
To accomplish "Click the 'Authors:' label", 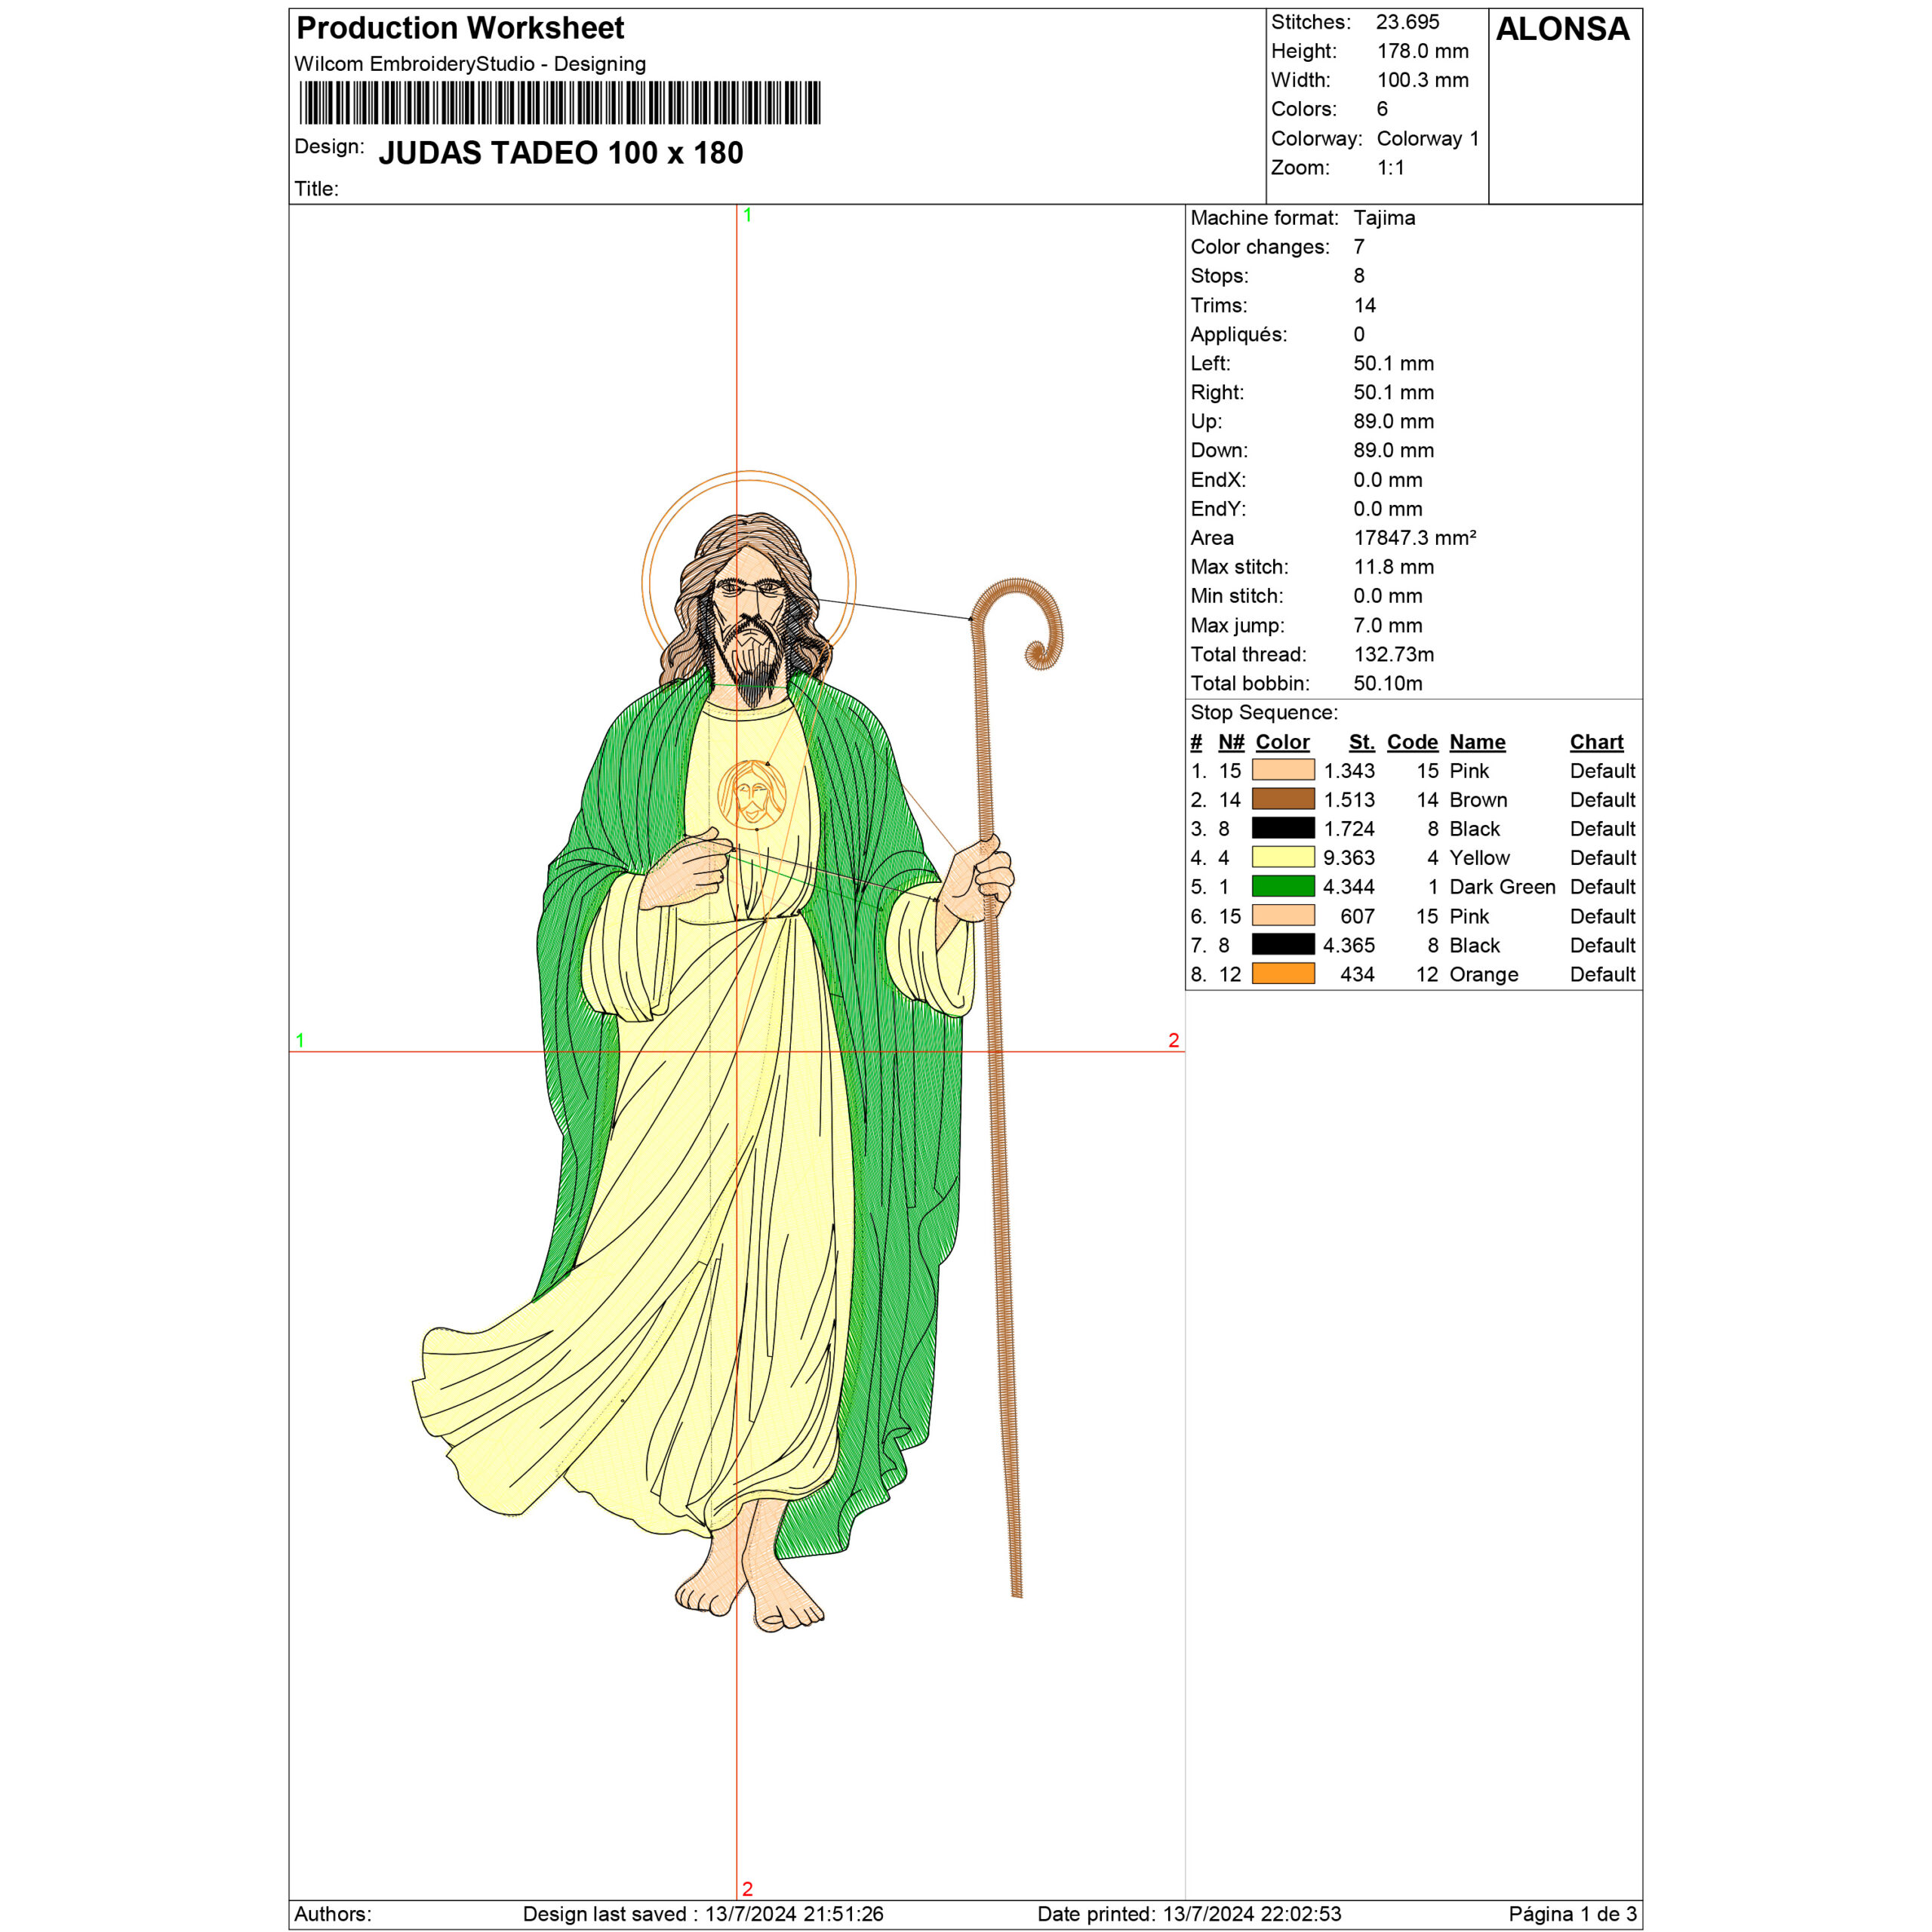I will coord(333,1914).
